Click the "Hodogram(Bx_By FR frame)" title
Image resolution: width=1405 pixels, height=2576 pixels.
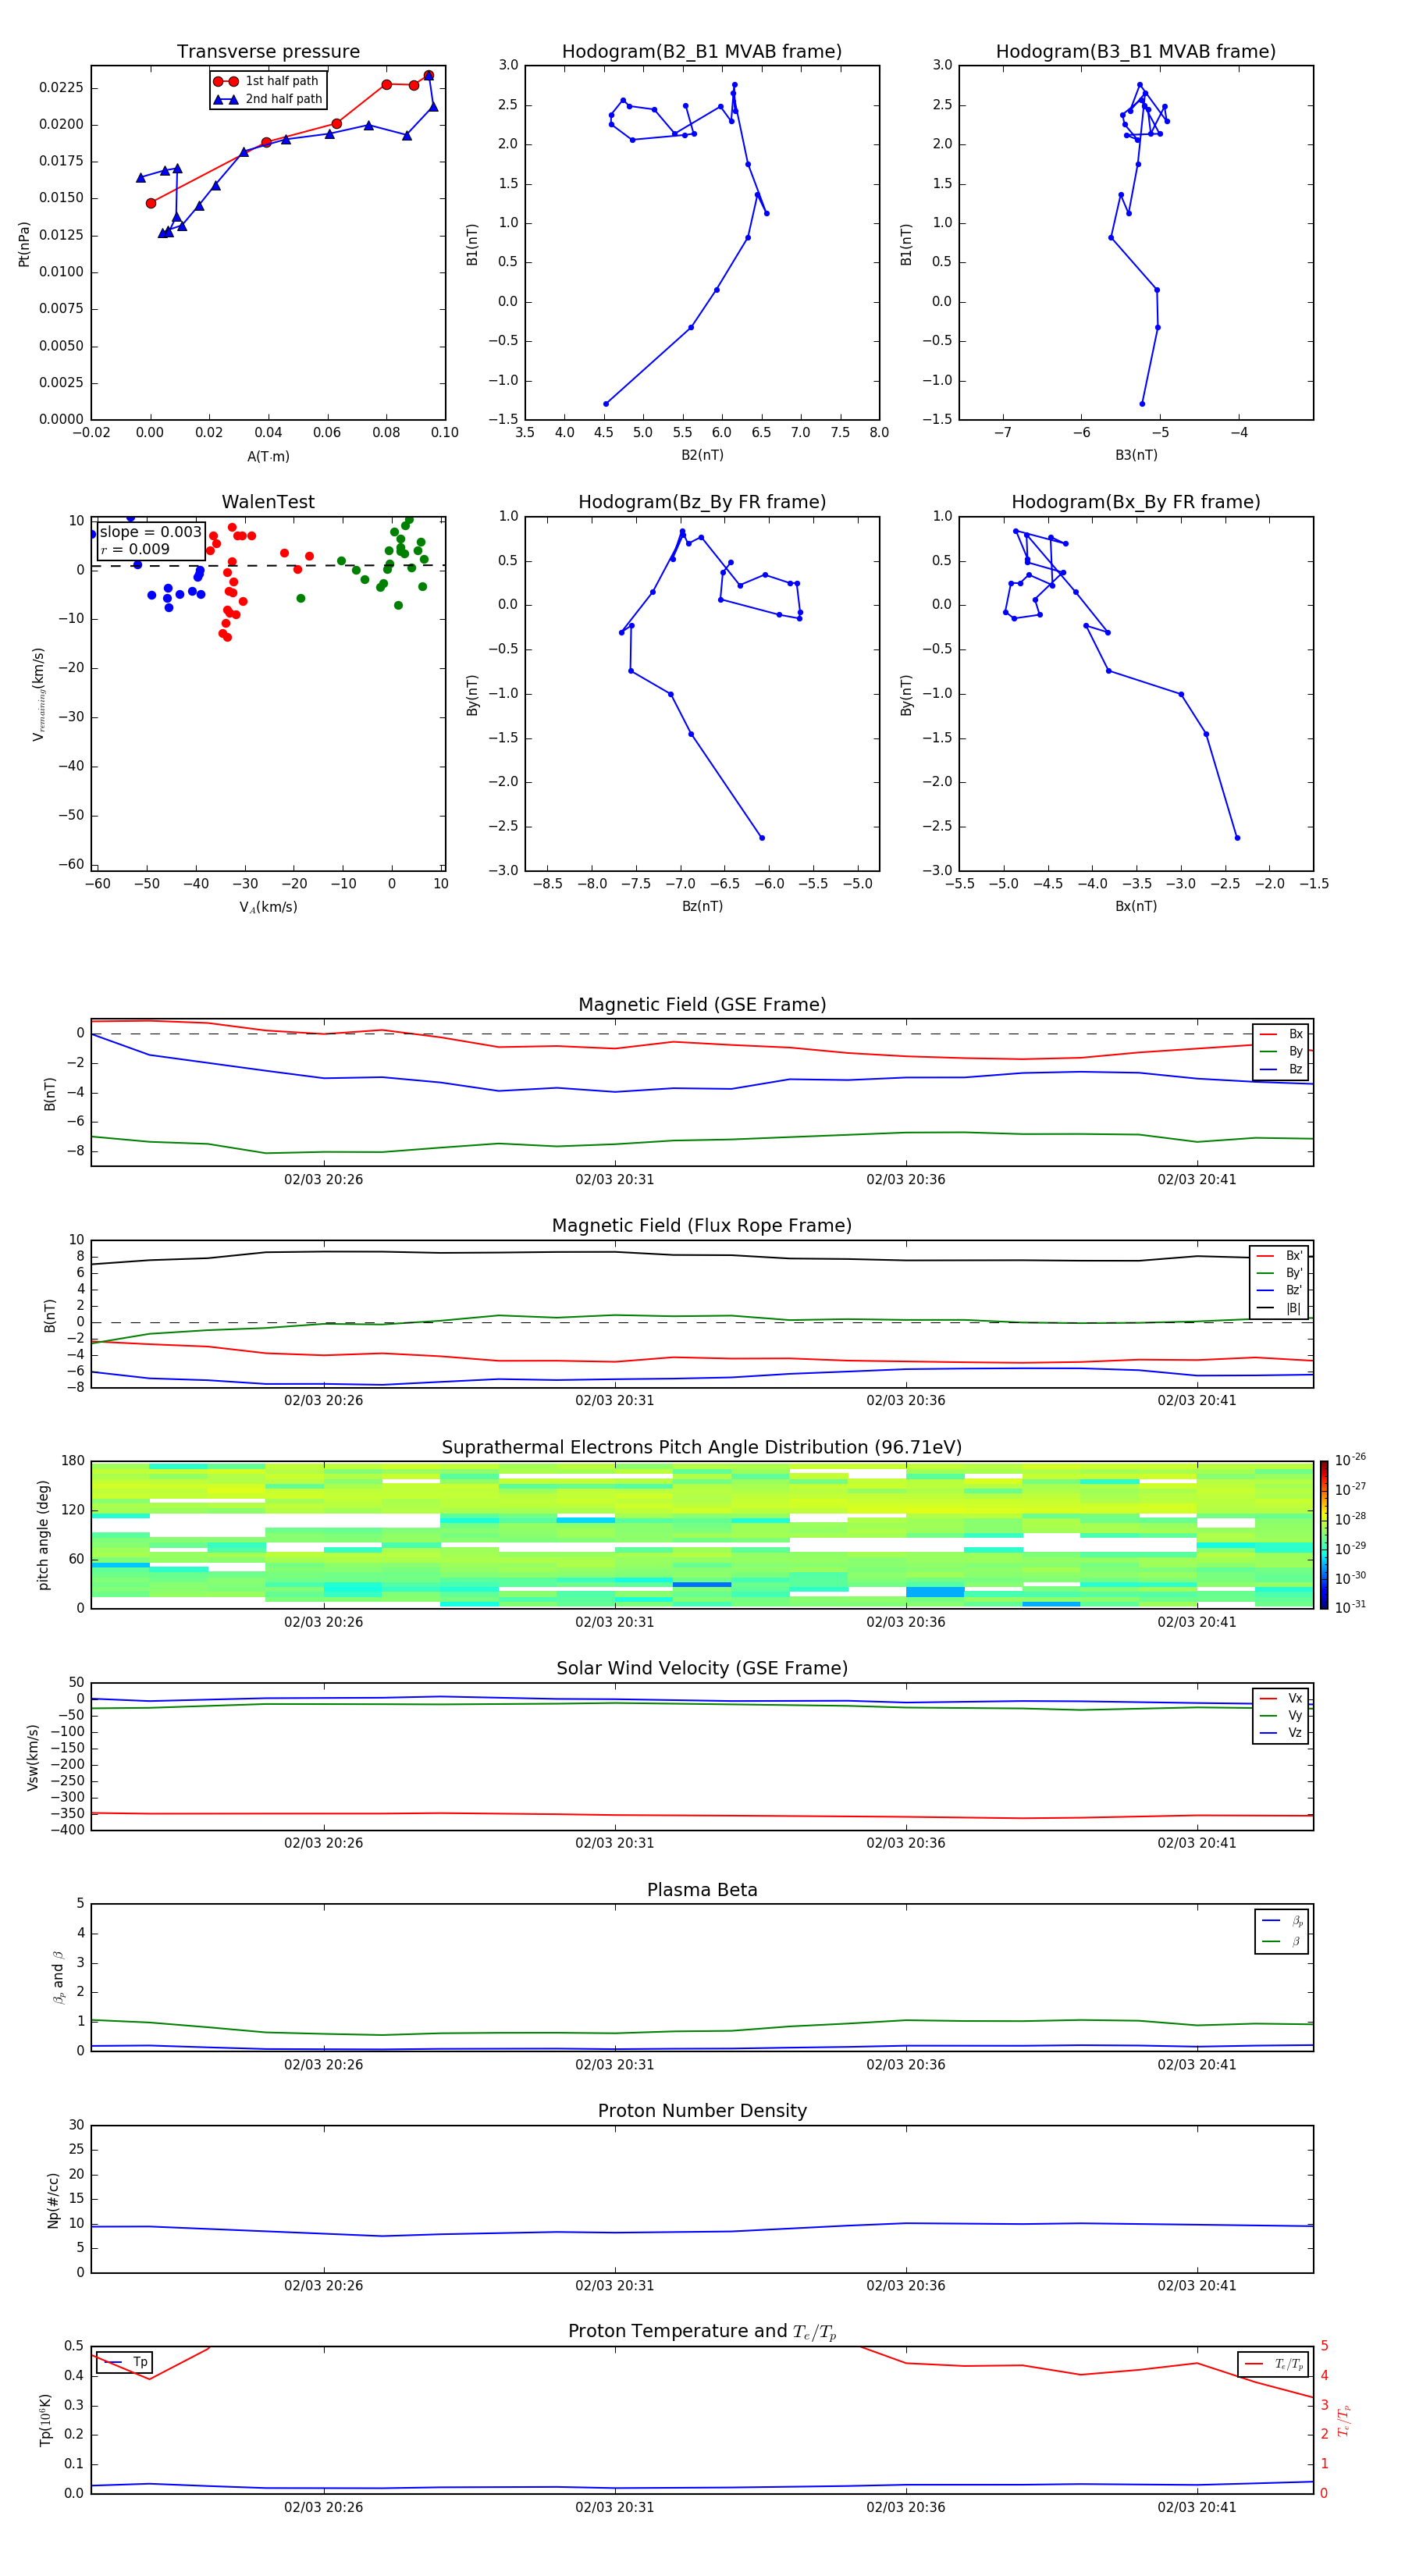click(1136, 502)
